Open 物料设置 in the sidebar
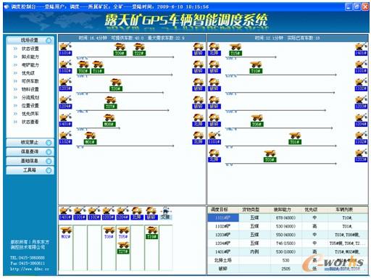The image size is (371, 279). coord(30,89)
